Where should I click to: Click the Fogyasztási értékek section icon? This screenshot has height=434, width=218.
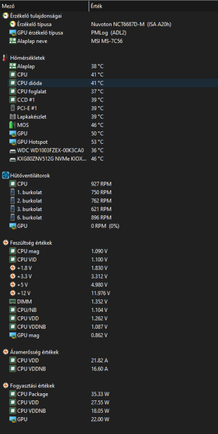pos(5,386)
